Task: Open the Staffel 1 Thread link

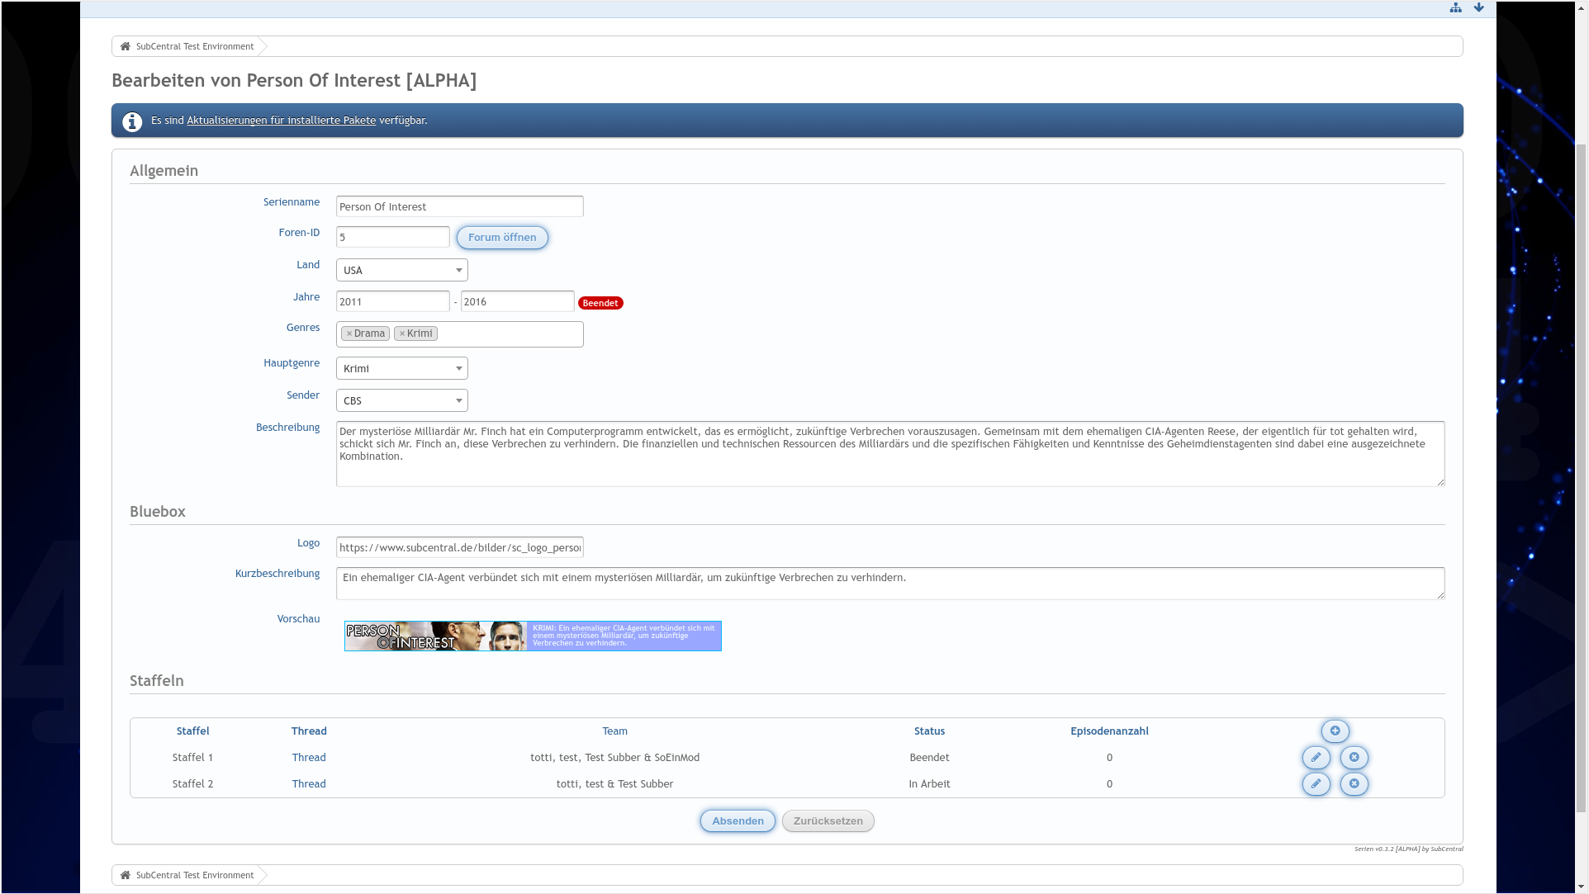Action: click(308, 757)
